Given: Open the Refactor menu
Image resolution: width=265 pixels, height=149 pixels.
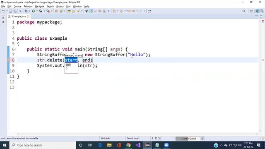Looking at the screenshot, I should [x=28, y=7].
